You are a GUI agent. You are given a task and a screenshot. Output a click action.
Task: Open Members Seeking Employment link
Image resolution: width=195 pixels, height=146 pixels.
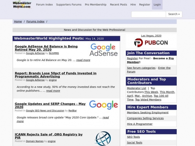click(x=148, y=113)
